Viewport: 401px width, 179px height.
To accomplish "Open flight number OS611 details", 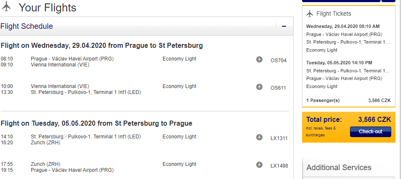I will (x=279, y=88).
